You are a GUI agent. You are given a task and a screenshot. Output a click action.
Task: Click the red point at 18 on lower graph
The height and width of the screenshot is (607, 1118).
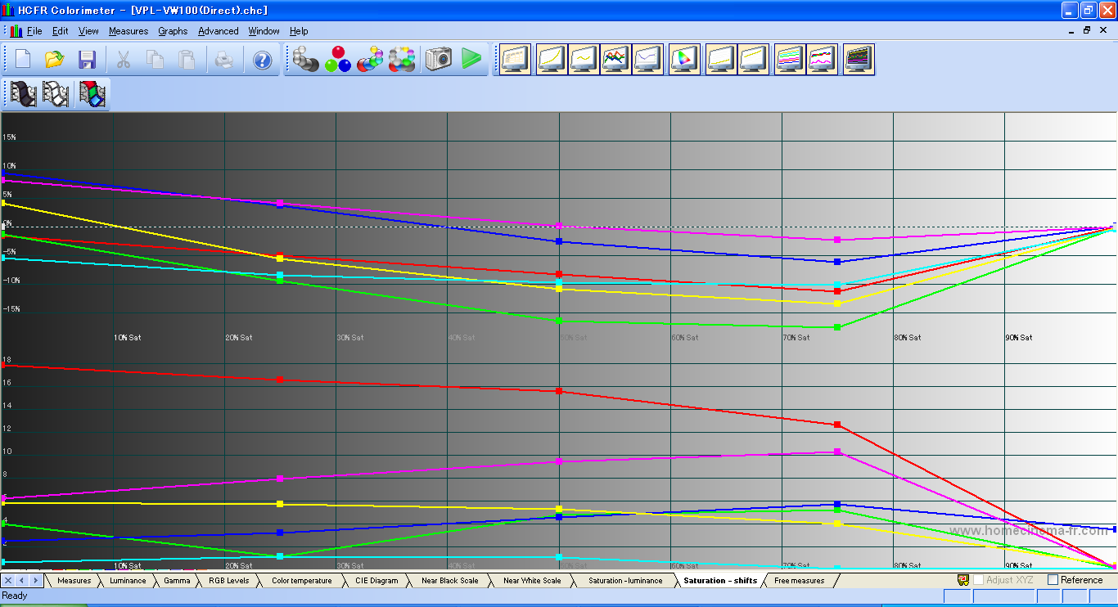pyautogui.click(x=3, y=365)
